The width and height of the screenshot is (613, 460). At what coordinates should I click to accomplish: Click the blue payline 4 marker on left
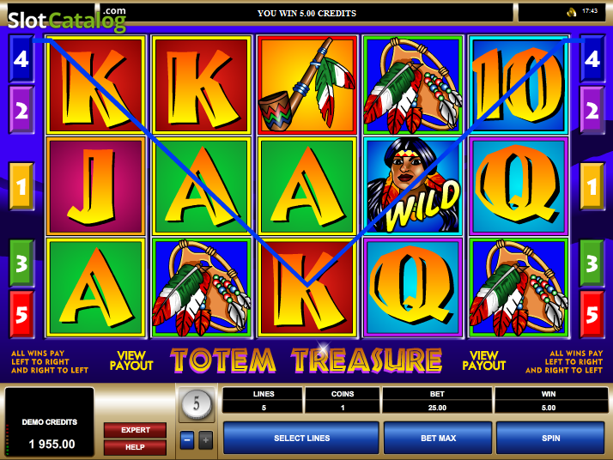coord(21,59)
